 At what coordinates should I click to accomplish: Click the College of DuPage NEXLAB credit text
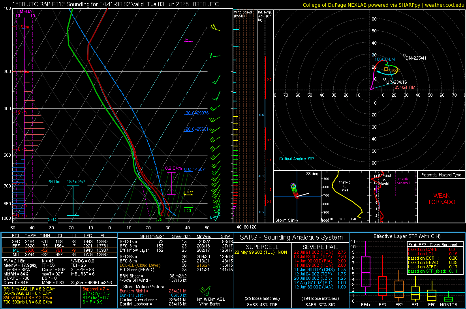[x=383, y=5]
